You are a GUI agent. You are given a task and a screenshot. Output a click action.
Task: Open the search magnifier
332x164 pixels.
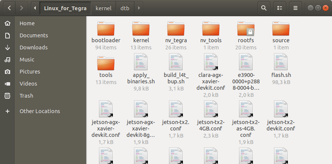point(263,8)
